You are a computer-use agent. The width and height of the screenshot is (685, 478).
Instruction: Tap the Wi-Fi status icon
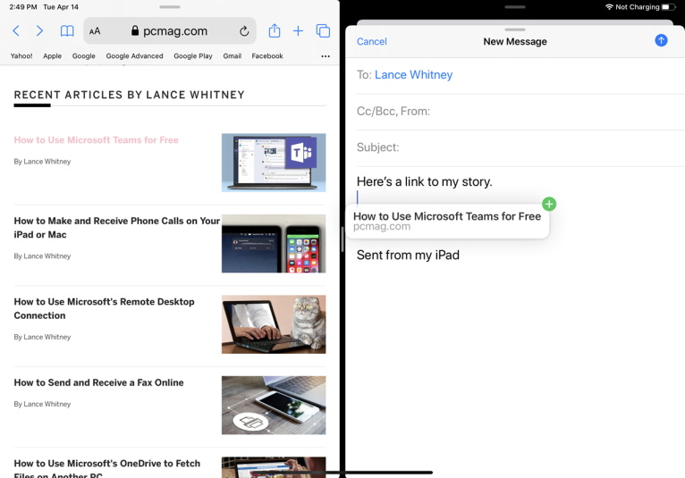click(x=609, y=7)
